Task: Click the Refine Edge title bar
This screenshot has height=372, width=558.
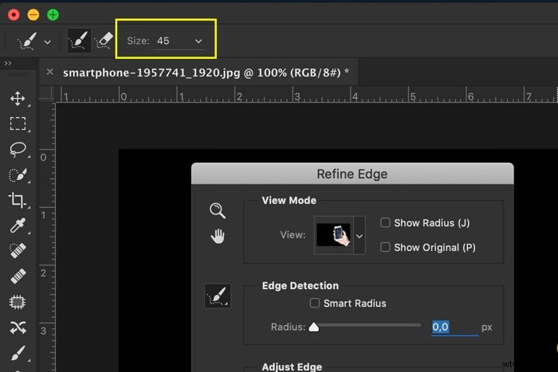Action: coord(352,174)
